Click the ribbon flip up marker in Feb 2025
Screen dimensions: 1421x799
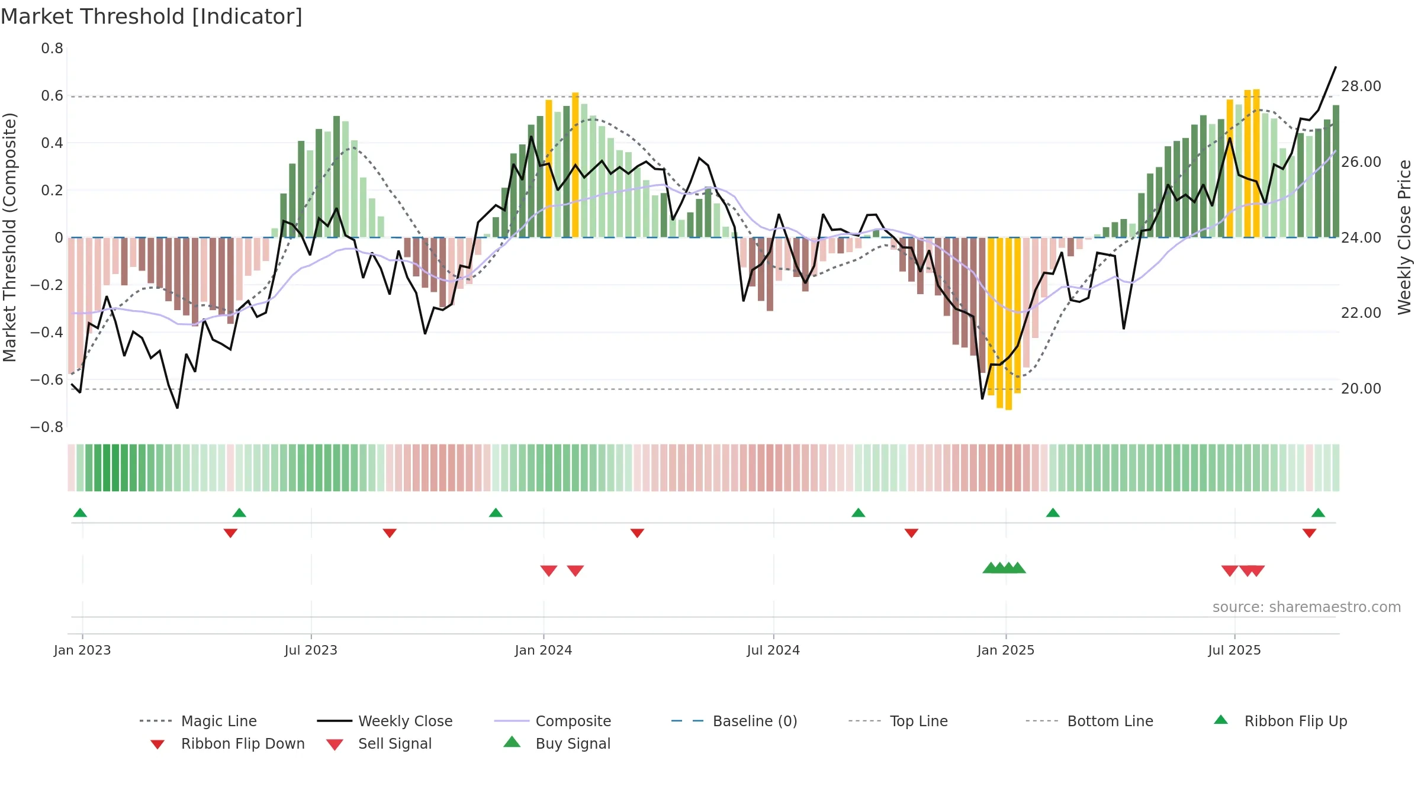pyautogui.click(x=1053, y=513)
